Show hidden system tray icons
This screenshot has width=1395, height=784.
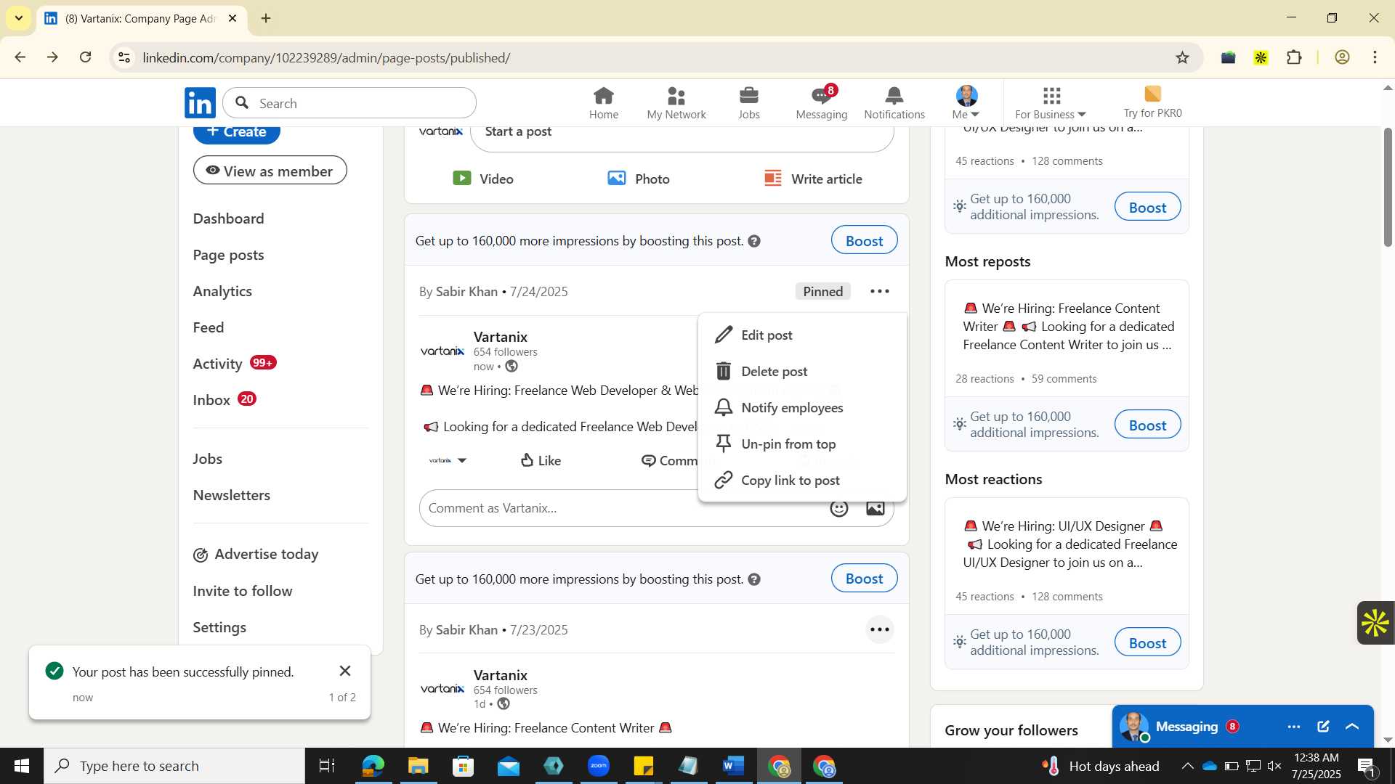click(1186, 766)
